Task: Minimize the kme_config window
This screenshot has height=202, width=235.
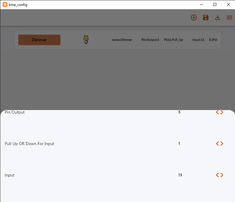Action: (202, 4)
